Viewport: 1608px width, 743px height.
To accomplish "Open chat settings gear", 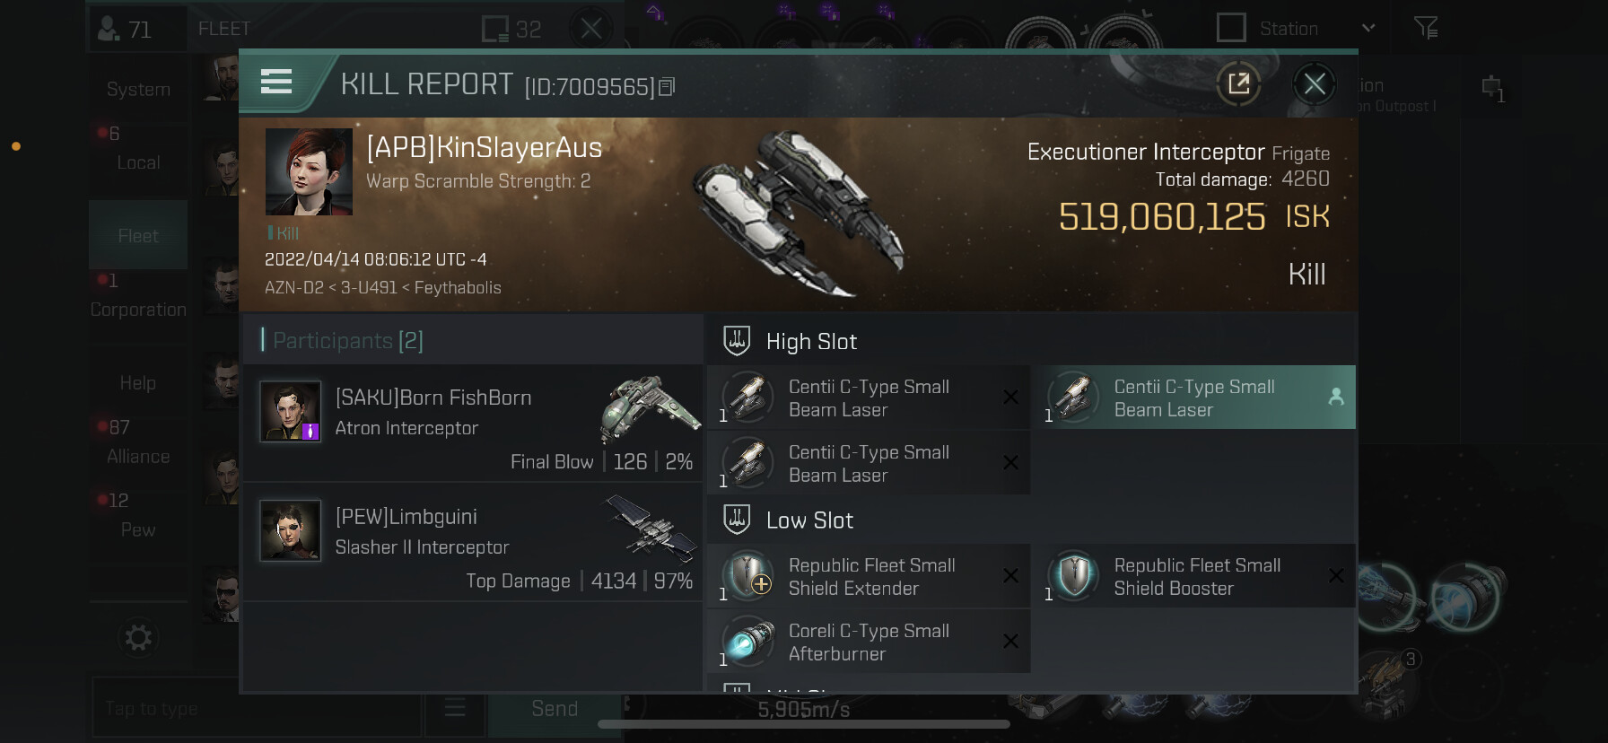I will (x=138, y=638).
